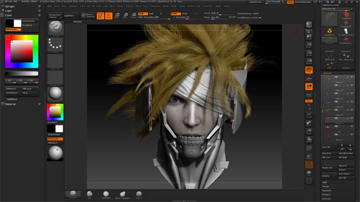Click the Frame icon on right shelf
The image size is (360, 202).
coord(309,115)
